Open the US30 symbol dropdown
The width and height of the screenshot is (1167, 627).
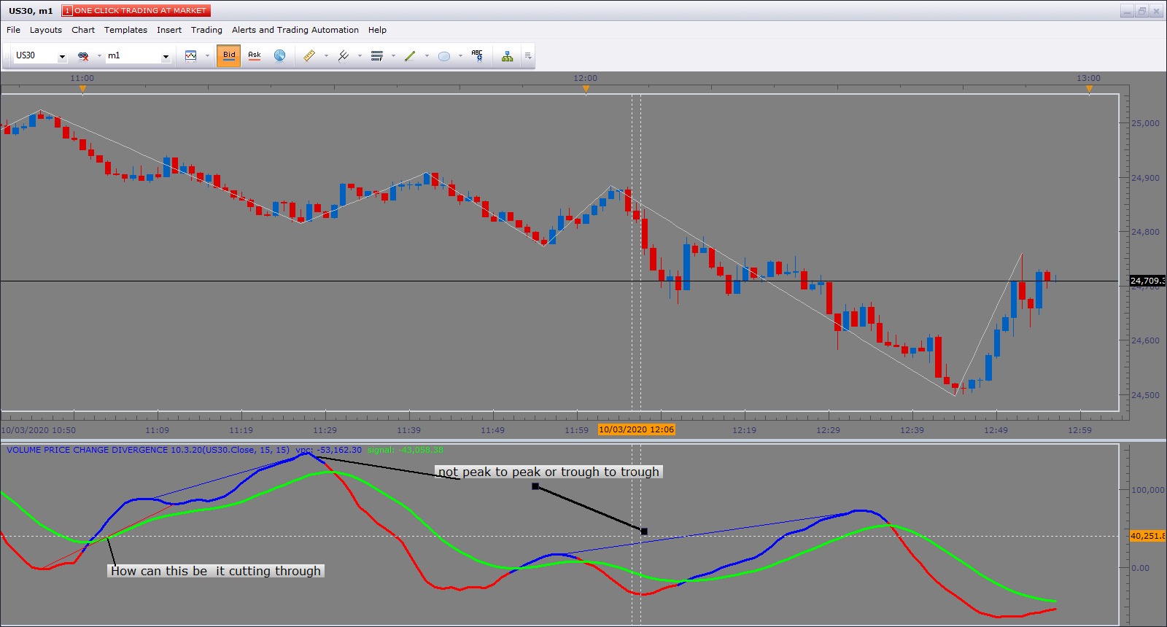62,56
